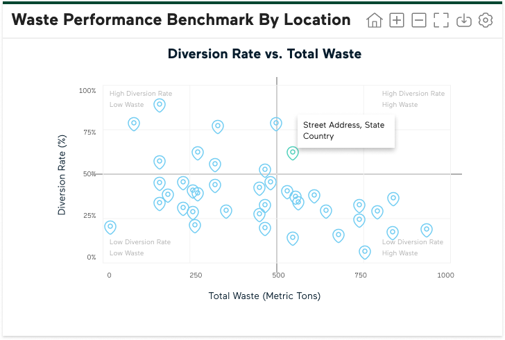Screen dimensions: 505x340
Task: Click the Waste Performance Benchmark By Location heading
Action: click(181, 19)
